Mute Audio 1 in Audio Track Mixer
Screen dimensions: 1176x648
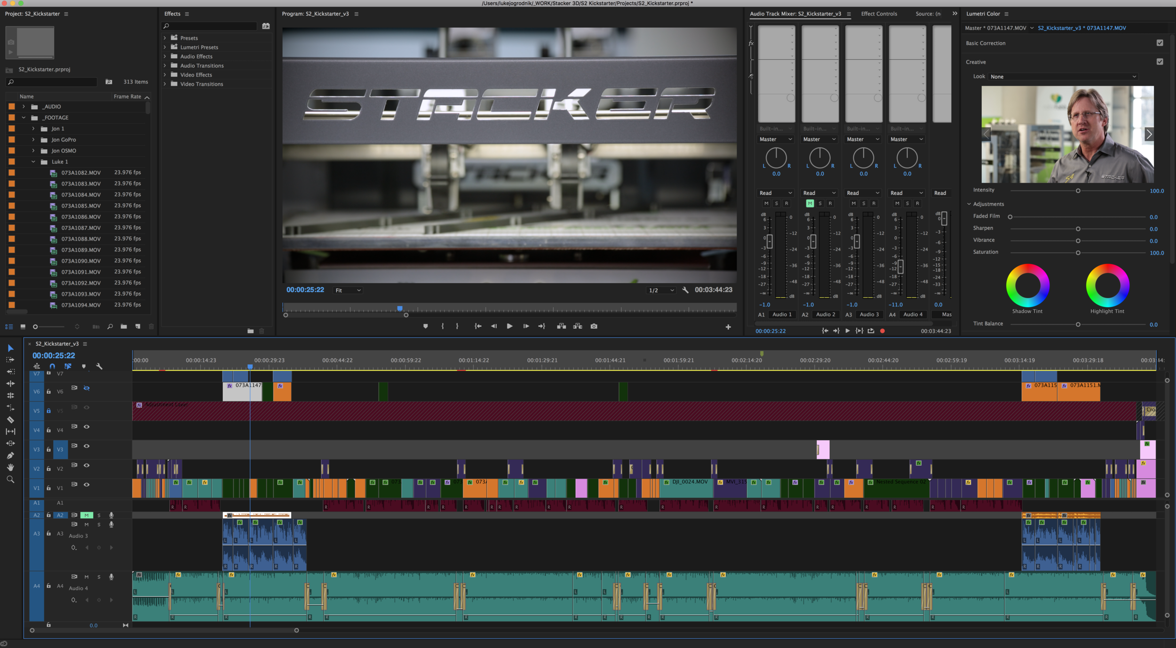coord(766,203)
